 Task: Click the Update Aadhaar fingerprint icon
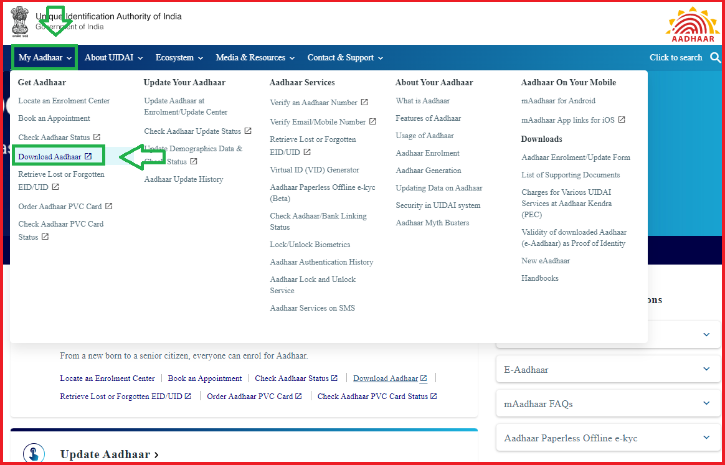point(34,454)
